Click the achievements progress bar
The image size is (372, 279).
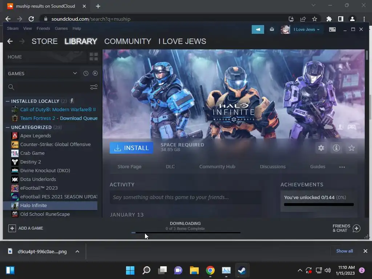click(319, 205)
